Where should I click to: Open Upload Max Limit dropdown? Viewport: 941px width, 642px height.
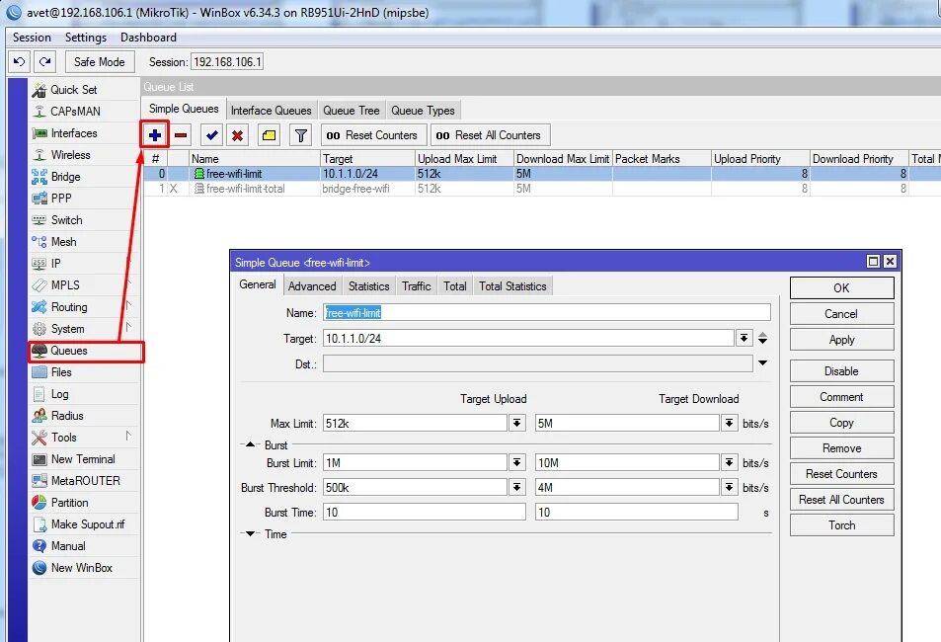pyautogui.click(x=516, y=423)
